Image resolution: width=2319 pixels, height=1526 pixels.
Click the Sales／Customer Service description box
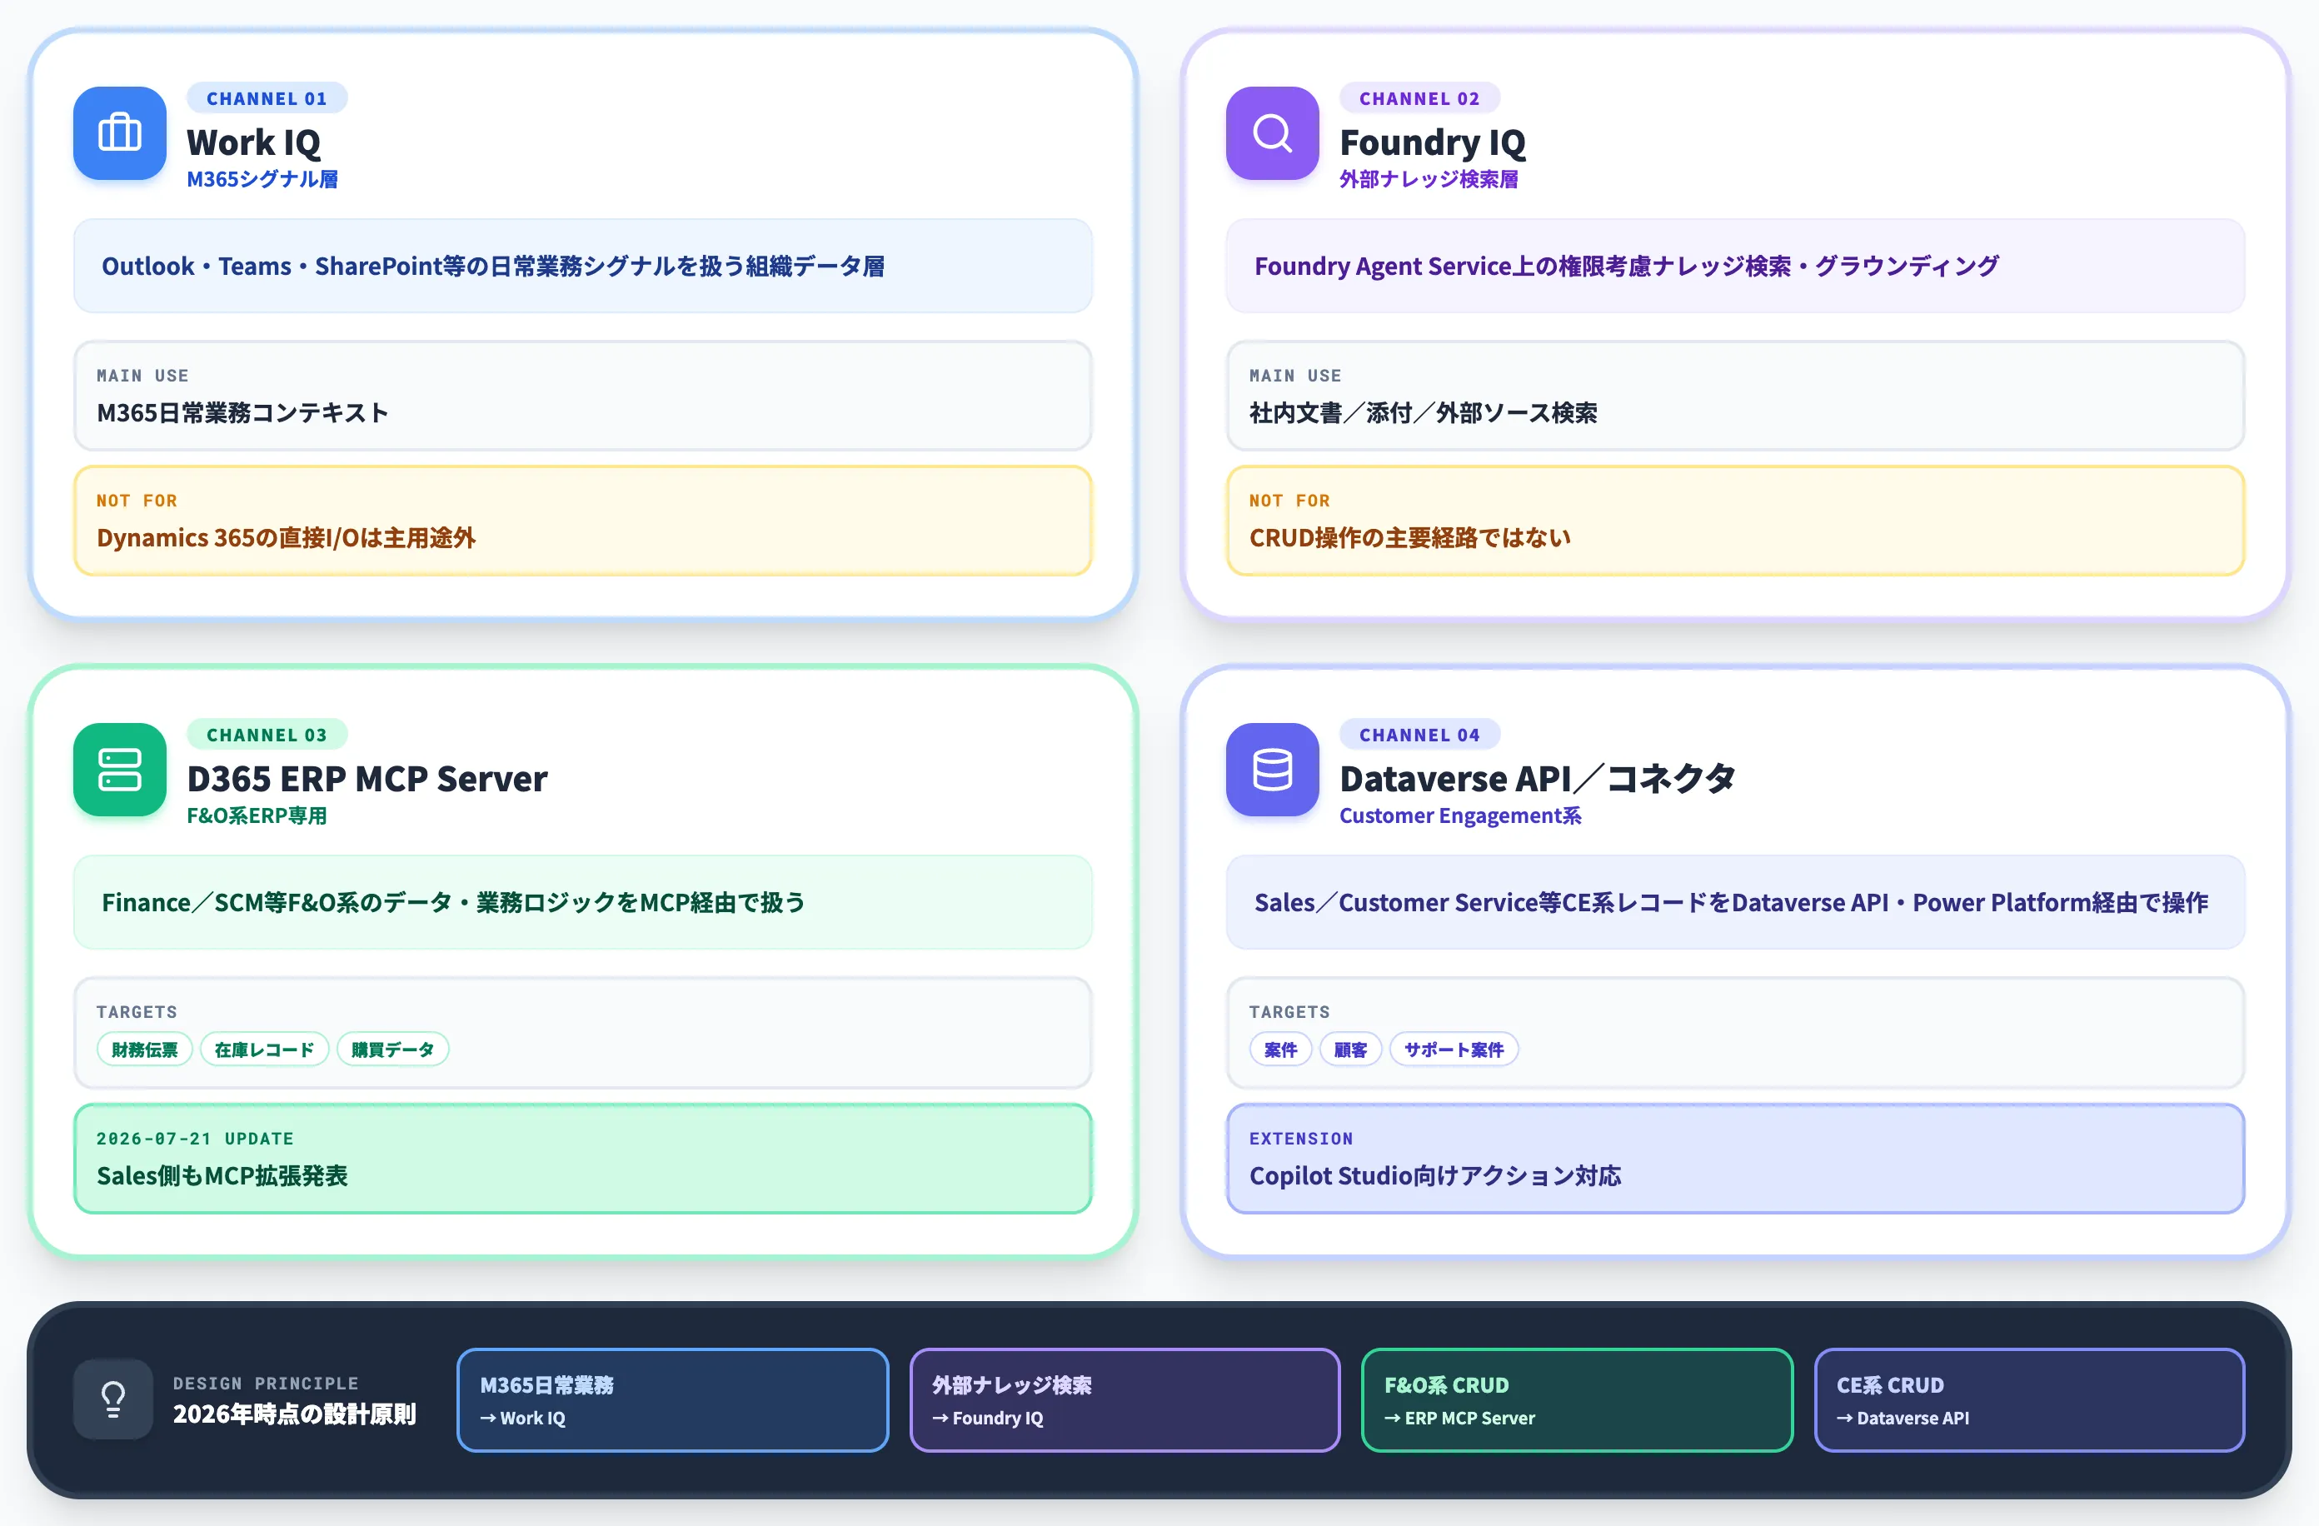pyautogui.click(x=1735, y=902)
